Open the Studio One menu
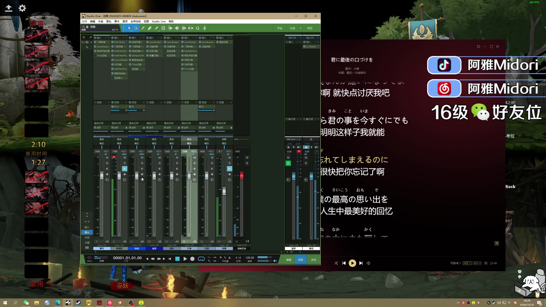This screenshot has width=546, height=307. (x=159, y=21)
